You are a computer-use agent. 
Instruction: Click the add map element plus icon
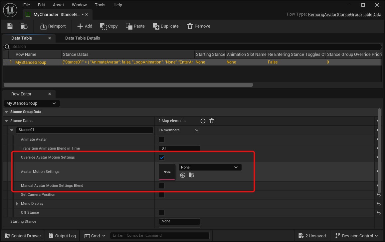203,121
